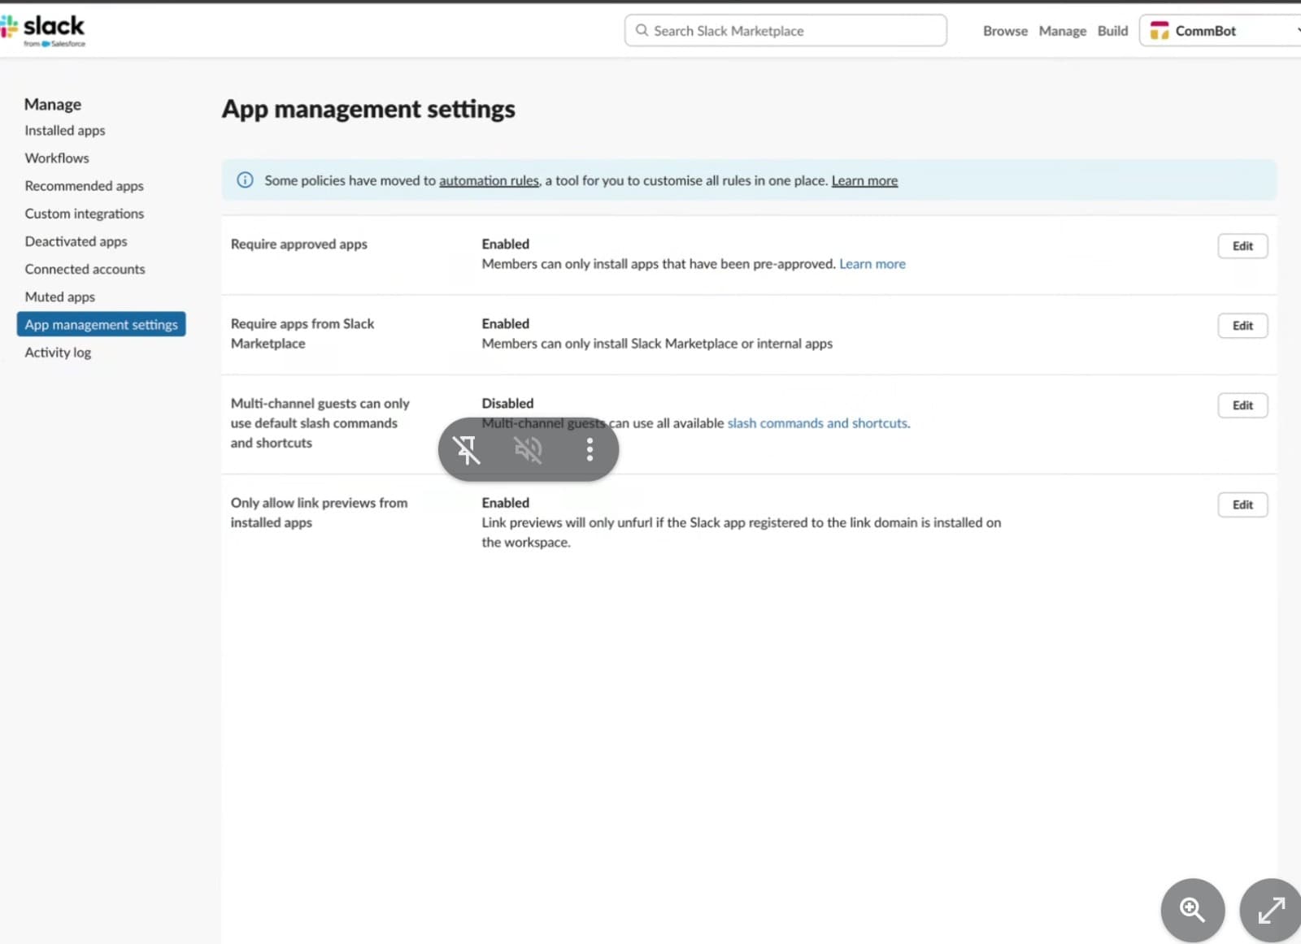Edit the Require approved apps setting
Image resolution: width=1301 pixels, height=944 pixels.
pos(1242,245)
